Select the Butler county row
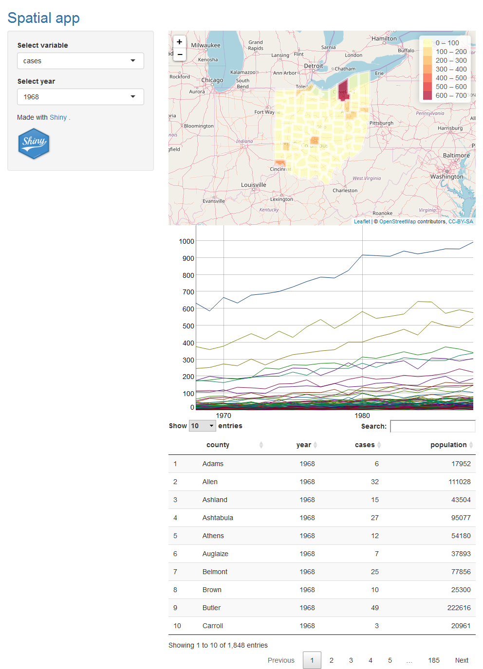The width and height of the screenshot is (483, 669). click(322, 608)
